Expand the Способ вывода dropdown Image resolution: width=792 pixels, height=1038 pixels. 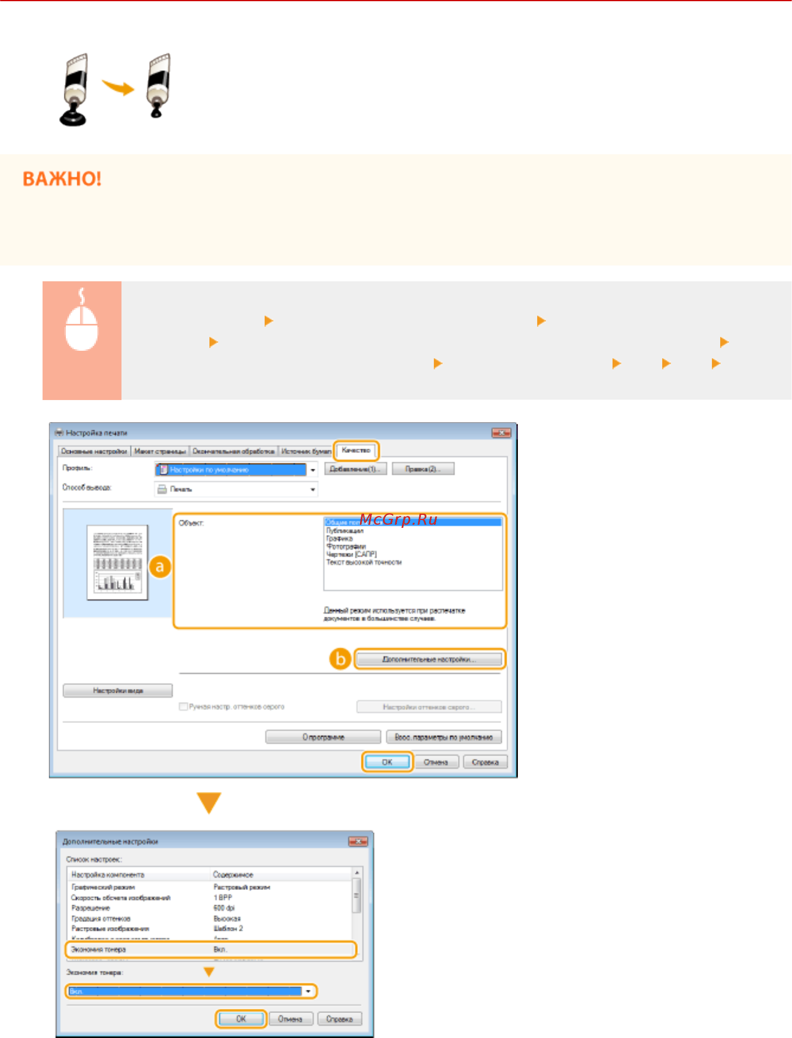pyautogui.click(x=312, y=490)
